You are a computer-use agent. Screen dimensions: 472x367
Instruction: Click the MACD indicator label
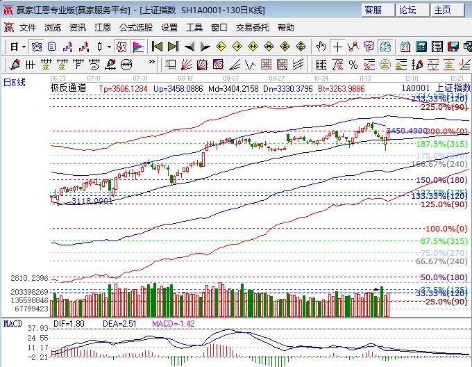(12, 324)
